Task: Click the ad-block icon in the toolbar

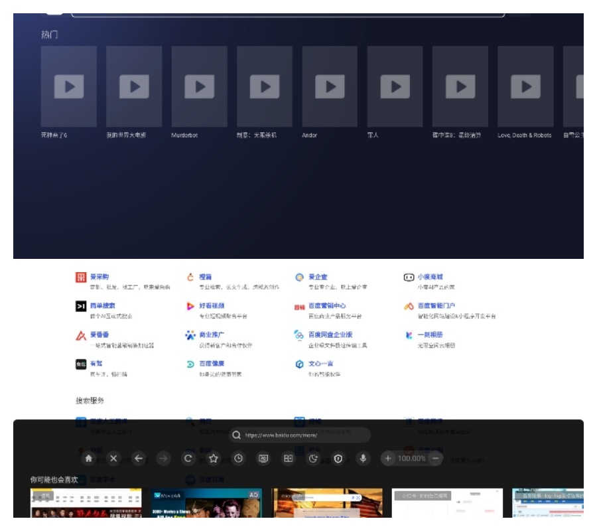Action: pos(263,458)
